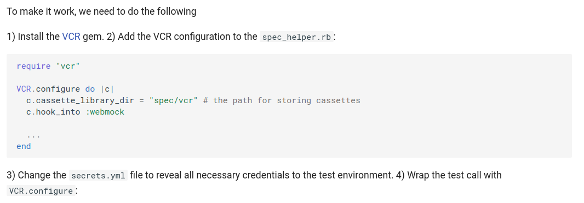Click the "vcr" string in the require line
The width and height of the screenshot is (584, 203).
(x=68, y=66)
